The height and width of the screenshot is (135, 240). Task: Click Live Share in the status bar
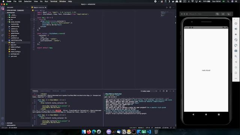(x=13, y=127)
